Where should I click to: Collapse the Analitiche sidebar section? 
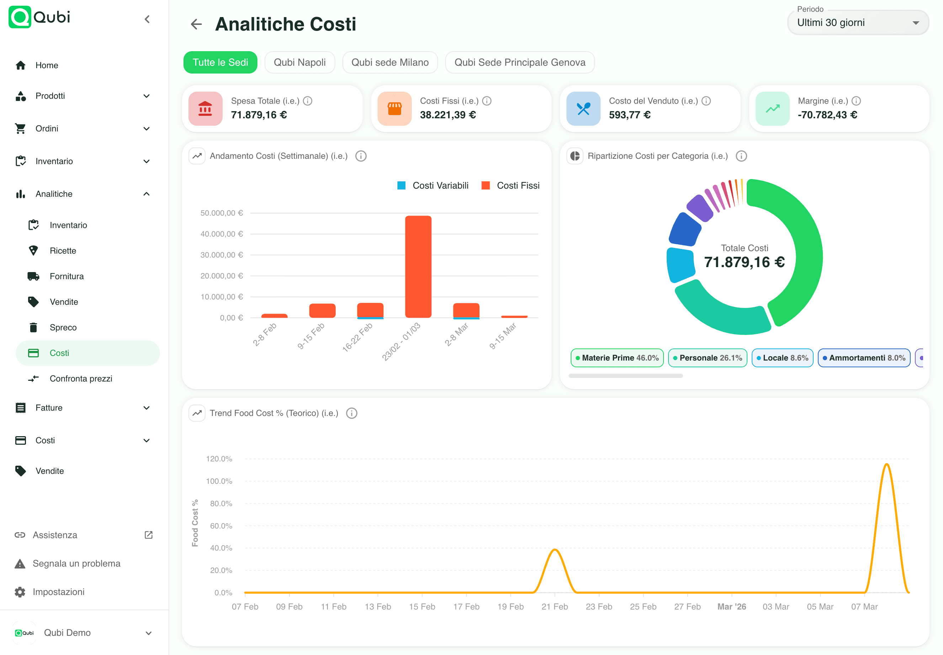pos(146,194)
